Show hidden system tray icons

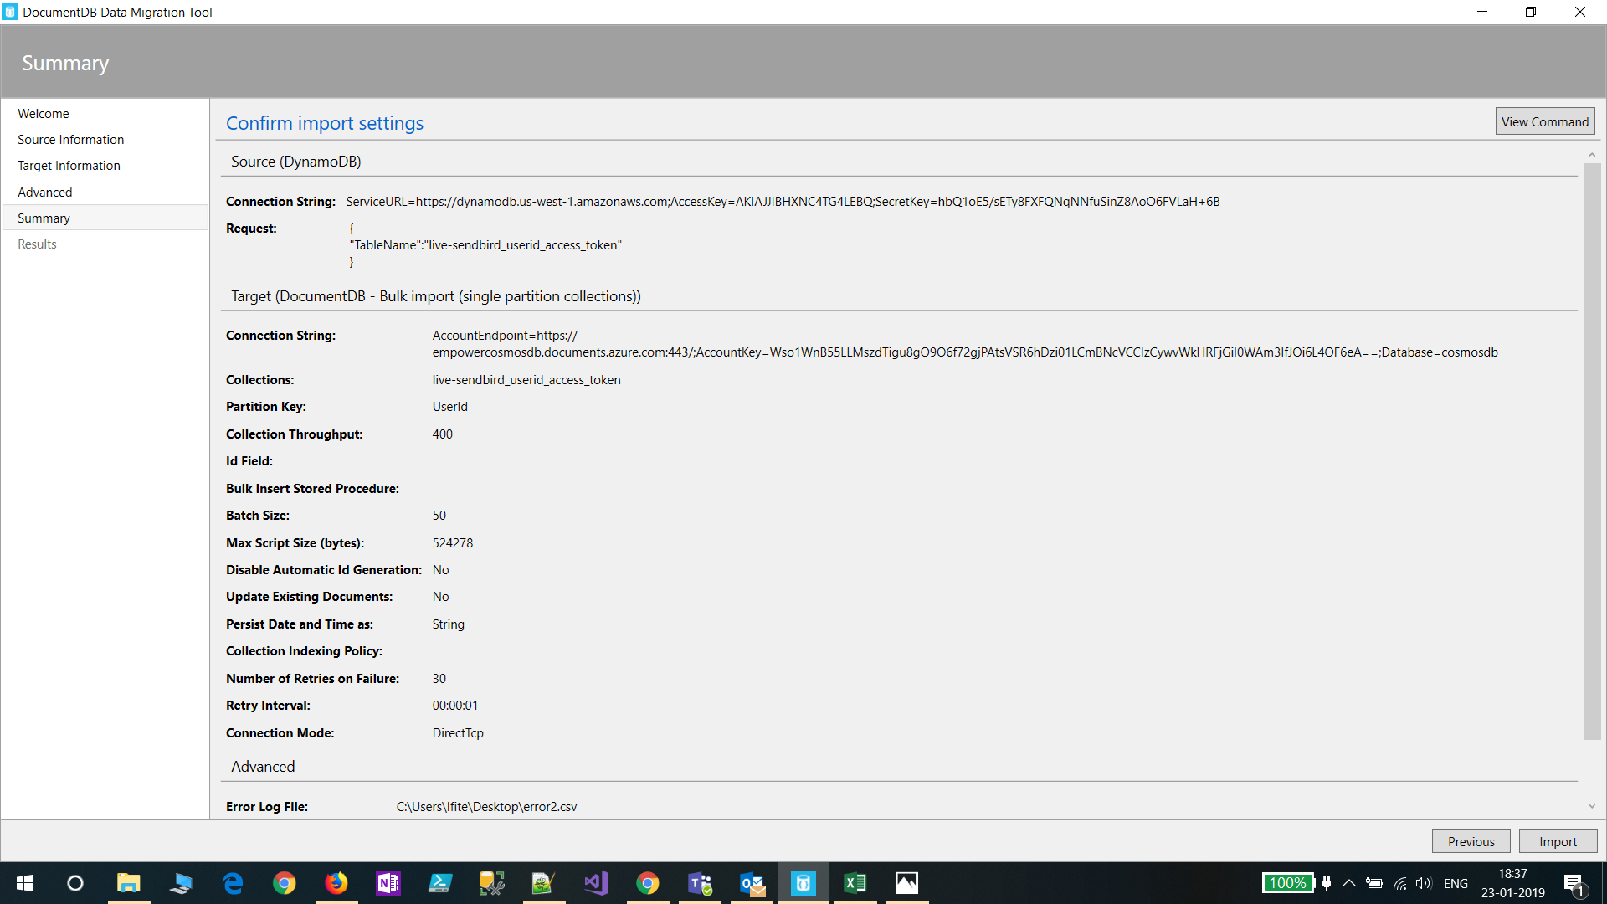click(x=1348, y=883)
